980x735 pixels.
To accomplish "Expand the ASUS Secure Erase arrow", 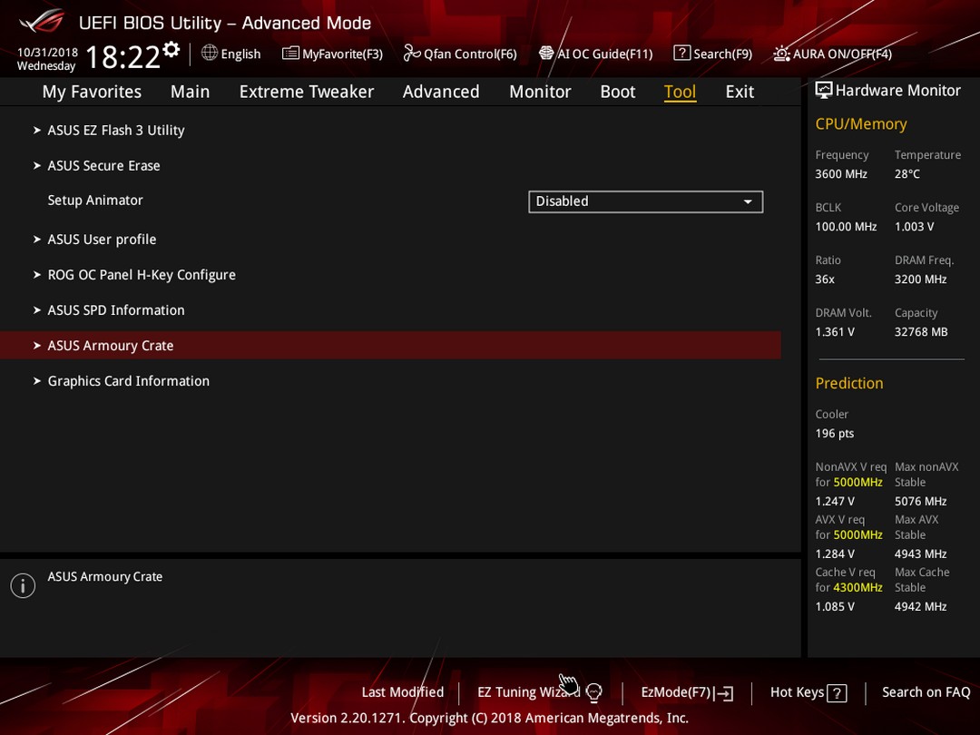I will (37, 166).
